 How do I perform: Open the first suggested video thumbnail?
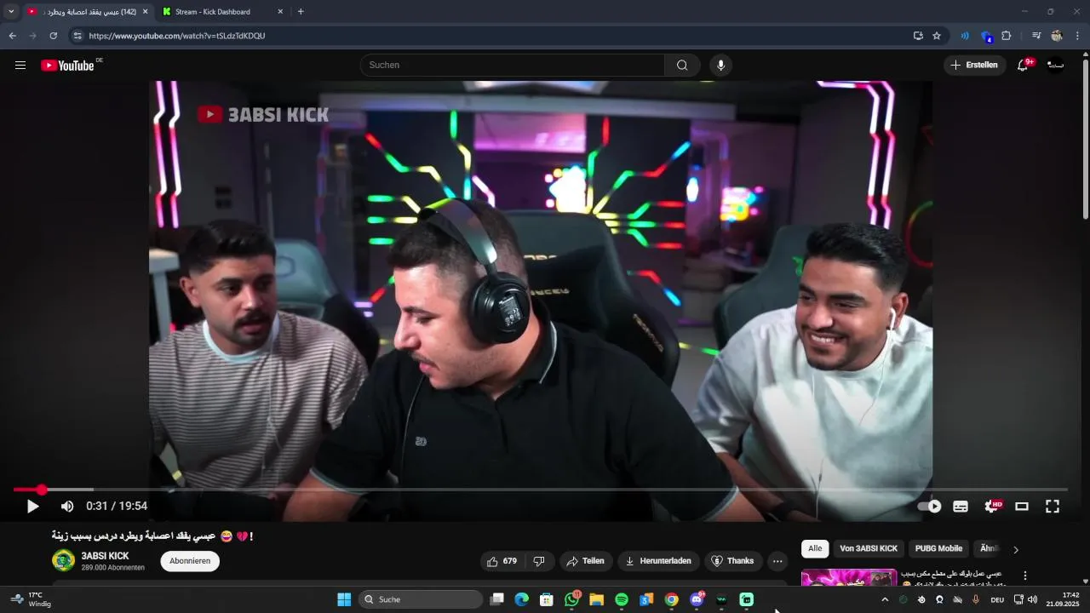point(849,577)
